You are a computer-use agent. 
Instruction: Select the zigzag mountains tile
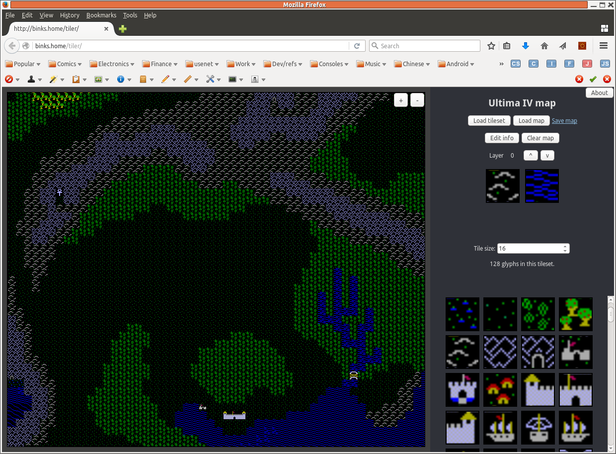click(500, 352)
